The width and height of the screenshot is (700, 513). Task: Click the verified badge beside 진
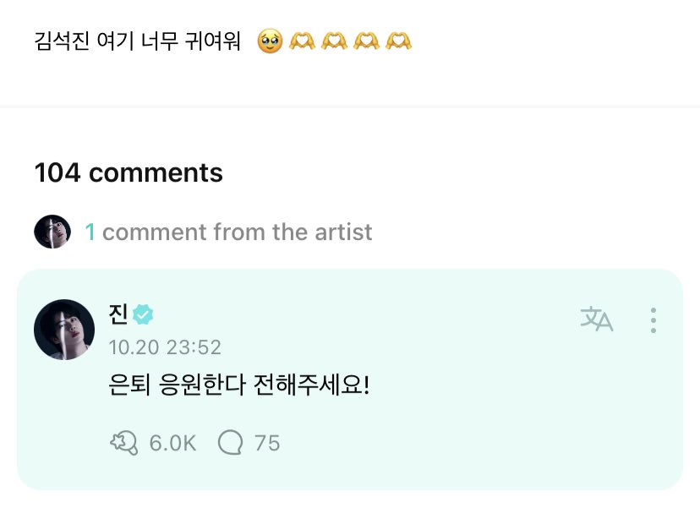click(144, 315)
